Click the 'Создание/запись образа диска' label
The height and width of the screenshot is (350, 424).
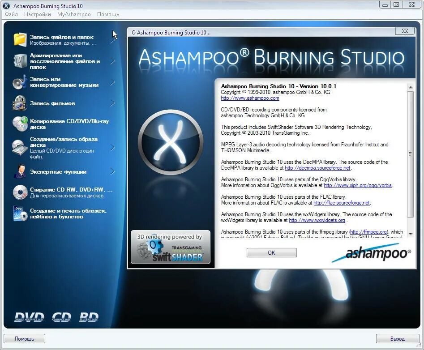(64, 142)
